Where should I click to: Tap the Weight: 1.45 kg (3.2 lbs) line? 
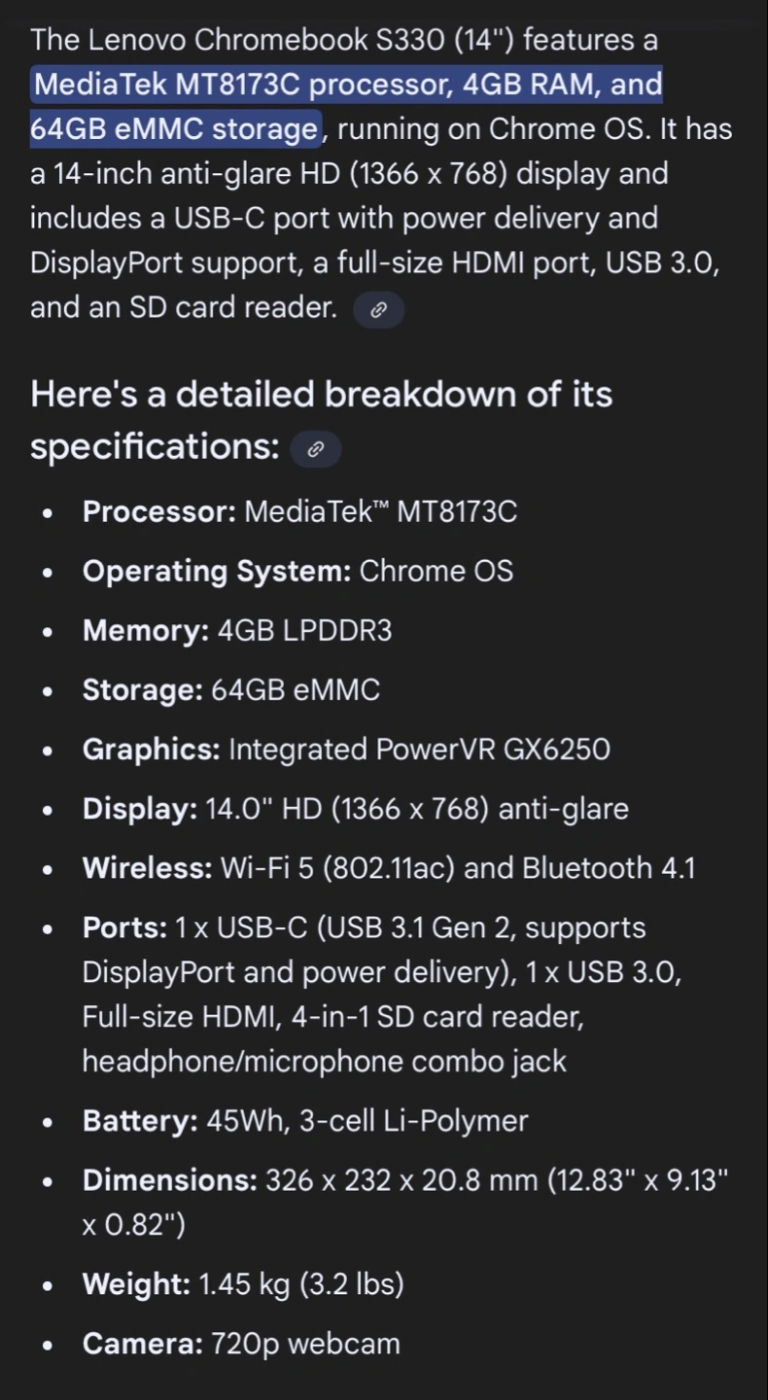pyautogui.click(x=243, y=1284)
